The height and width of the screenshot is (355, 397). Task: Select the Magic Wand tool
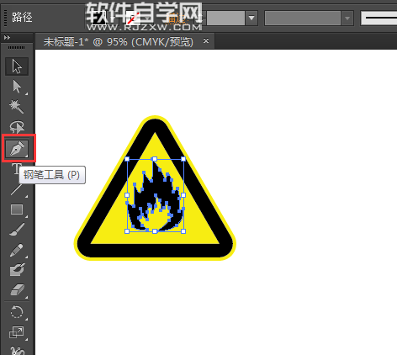coord(17,107)
